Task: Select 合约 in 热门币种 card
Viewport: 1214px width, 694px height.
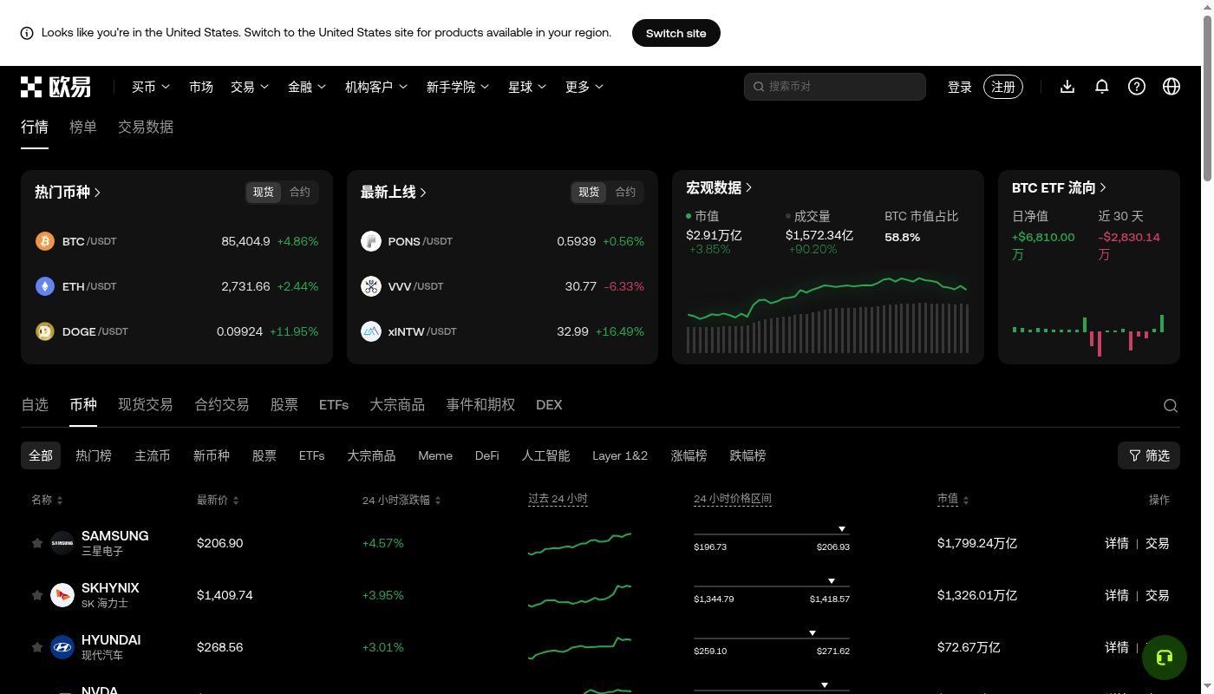Action: coord(300,192)
